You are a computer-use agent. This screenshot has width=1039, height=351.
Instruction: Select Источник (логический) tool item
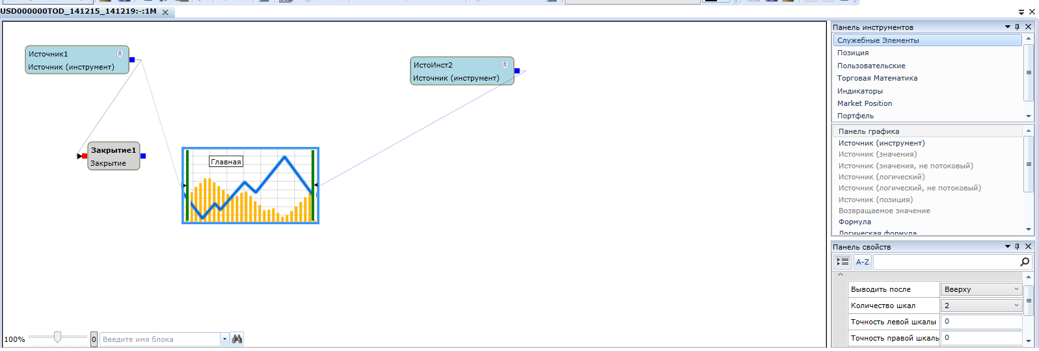click(928, 177)
